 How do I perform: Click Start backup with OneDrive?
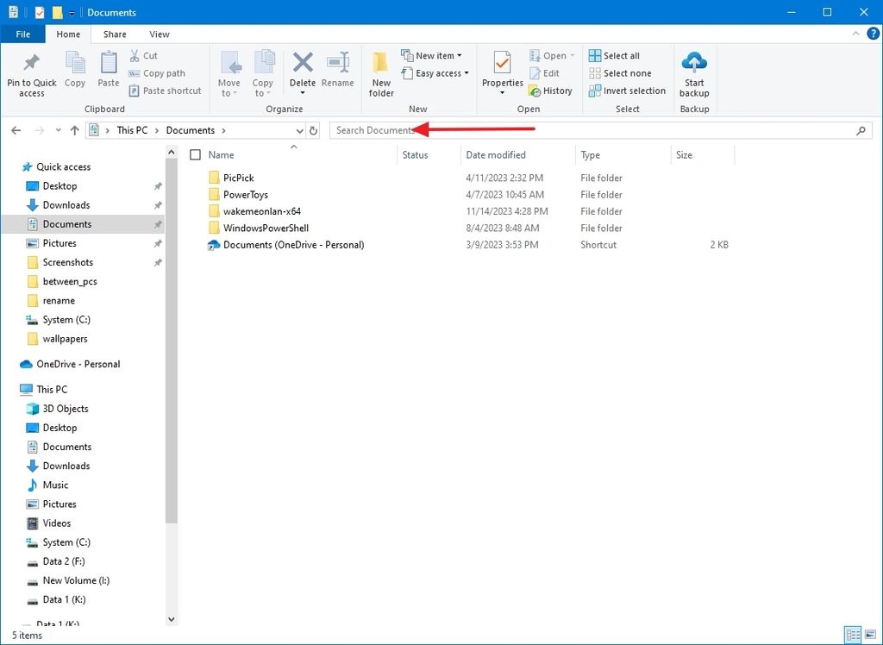[694, 73]
